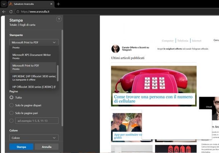This screenshot has height=153, width=219.
Task: Reload the current page
Action: coord(11,12)
